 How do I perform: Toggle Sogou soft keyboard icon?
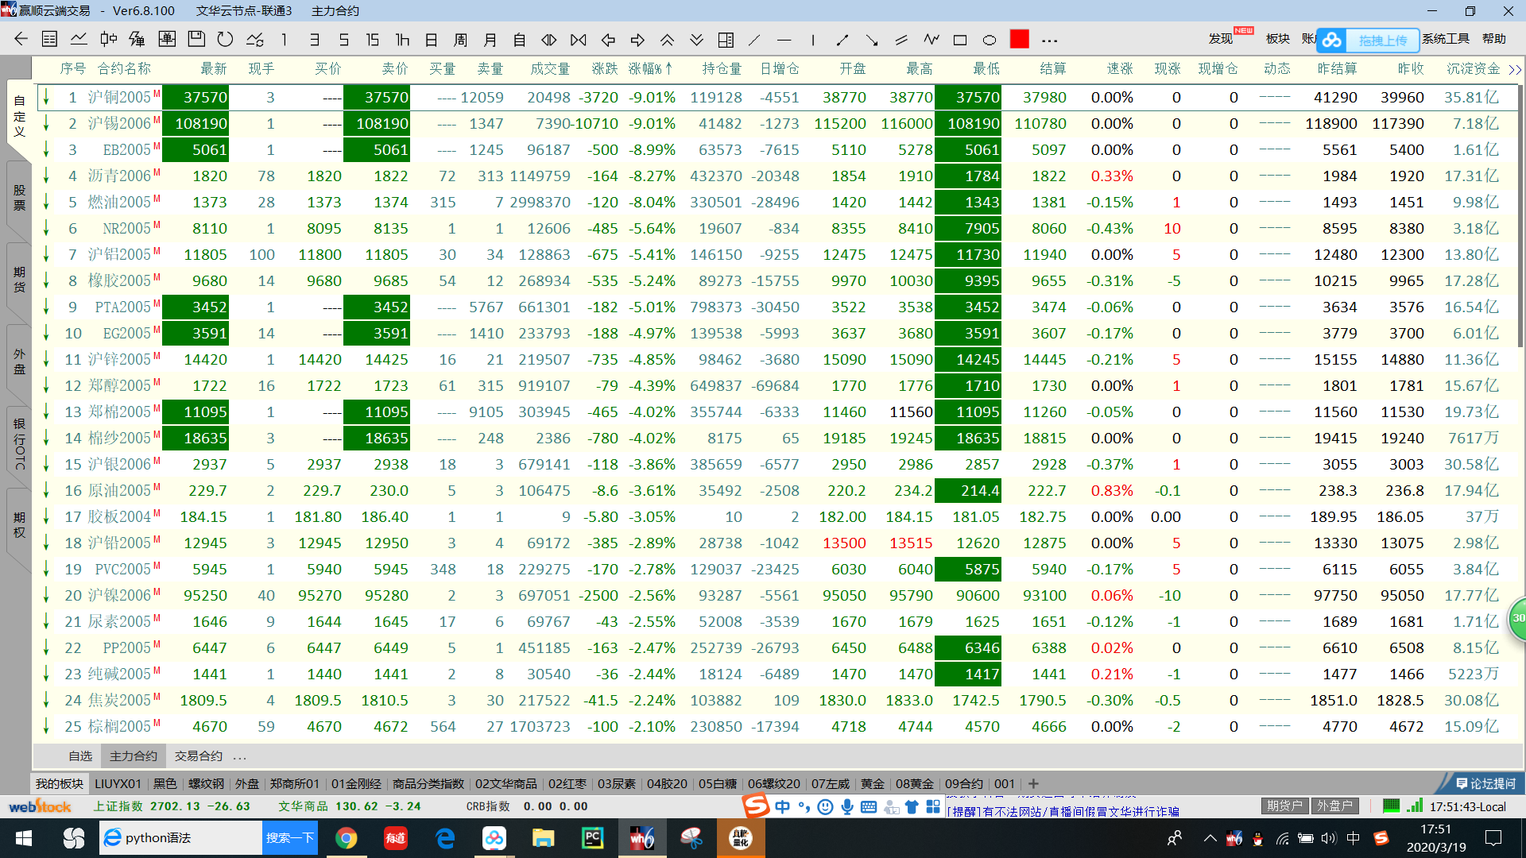click(x=869, y=807)
